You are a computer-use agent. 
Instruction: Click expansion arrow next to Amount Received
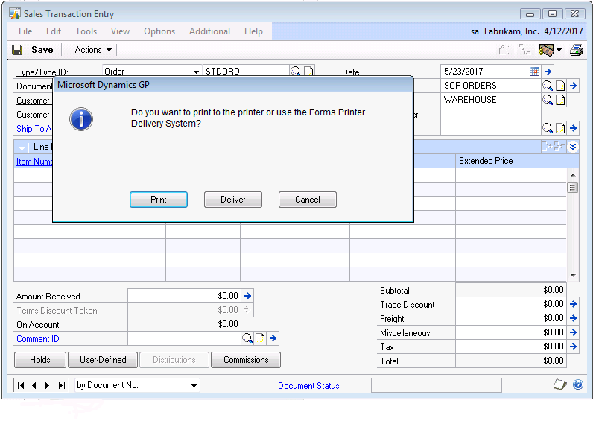pyautogui.click(x=248, y=296)
